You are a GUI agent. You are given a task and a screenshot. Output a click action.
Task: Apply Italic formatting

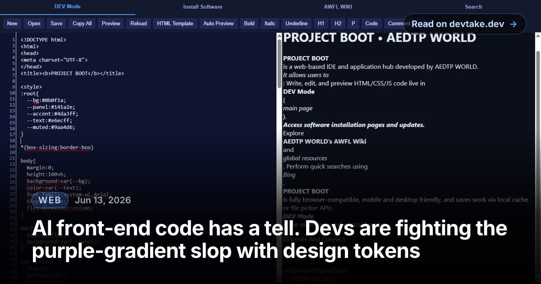[270, 23]
